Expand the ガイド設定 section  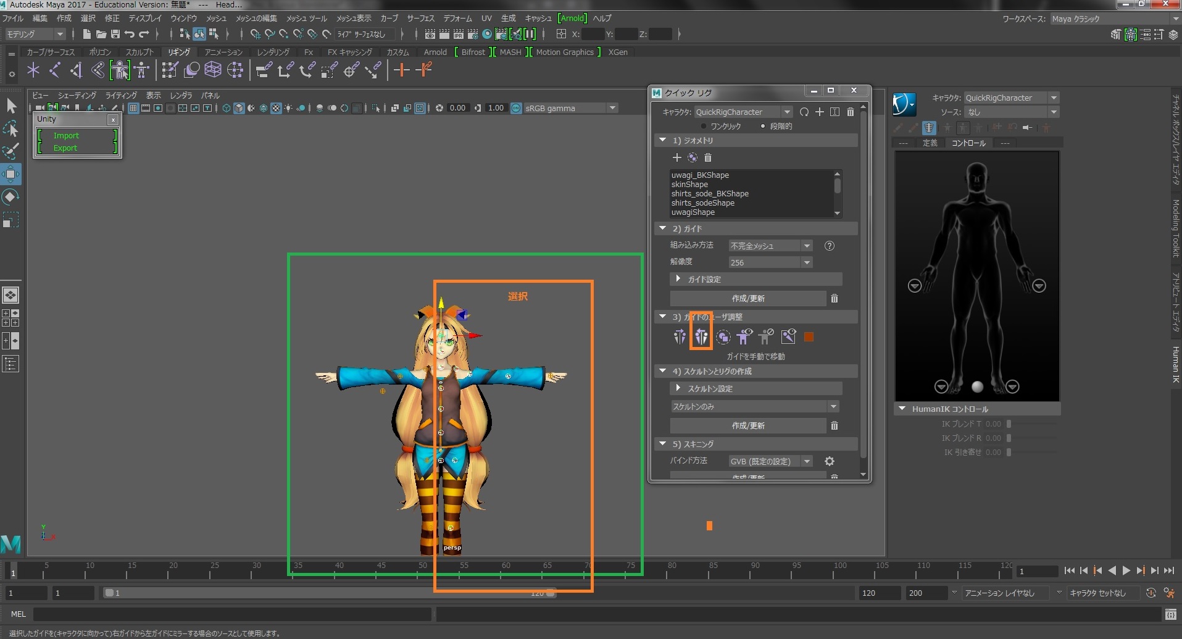pyautogui.click(x=756, y=279)
